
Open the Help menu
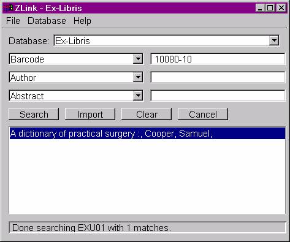82,21
